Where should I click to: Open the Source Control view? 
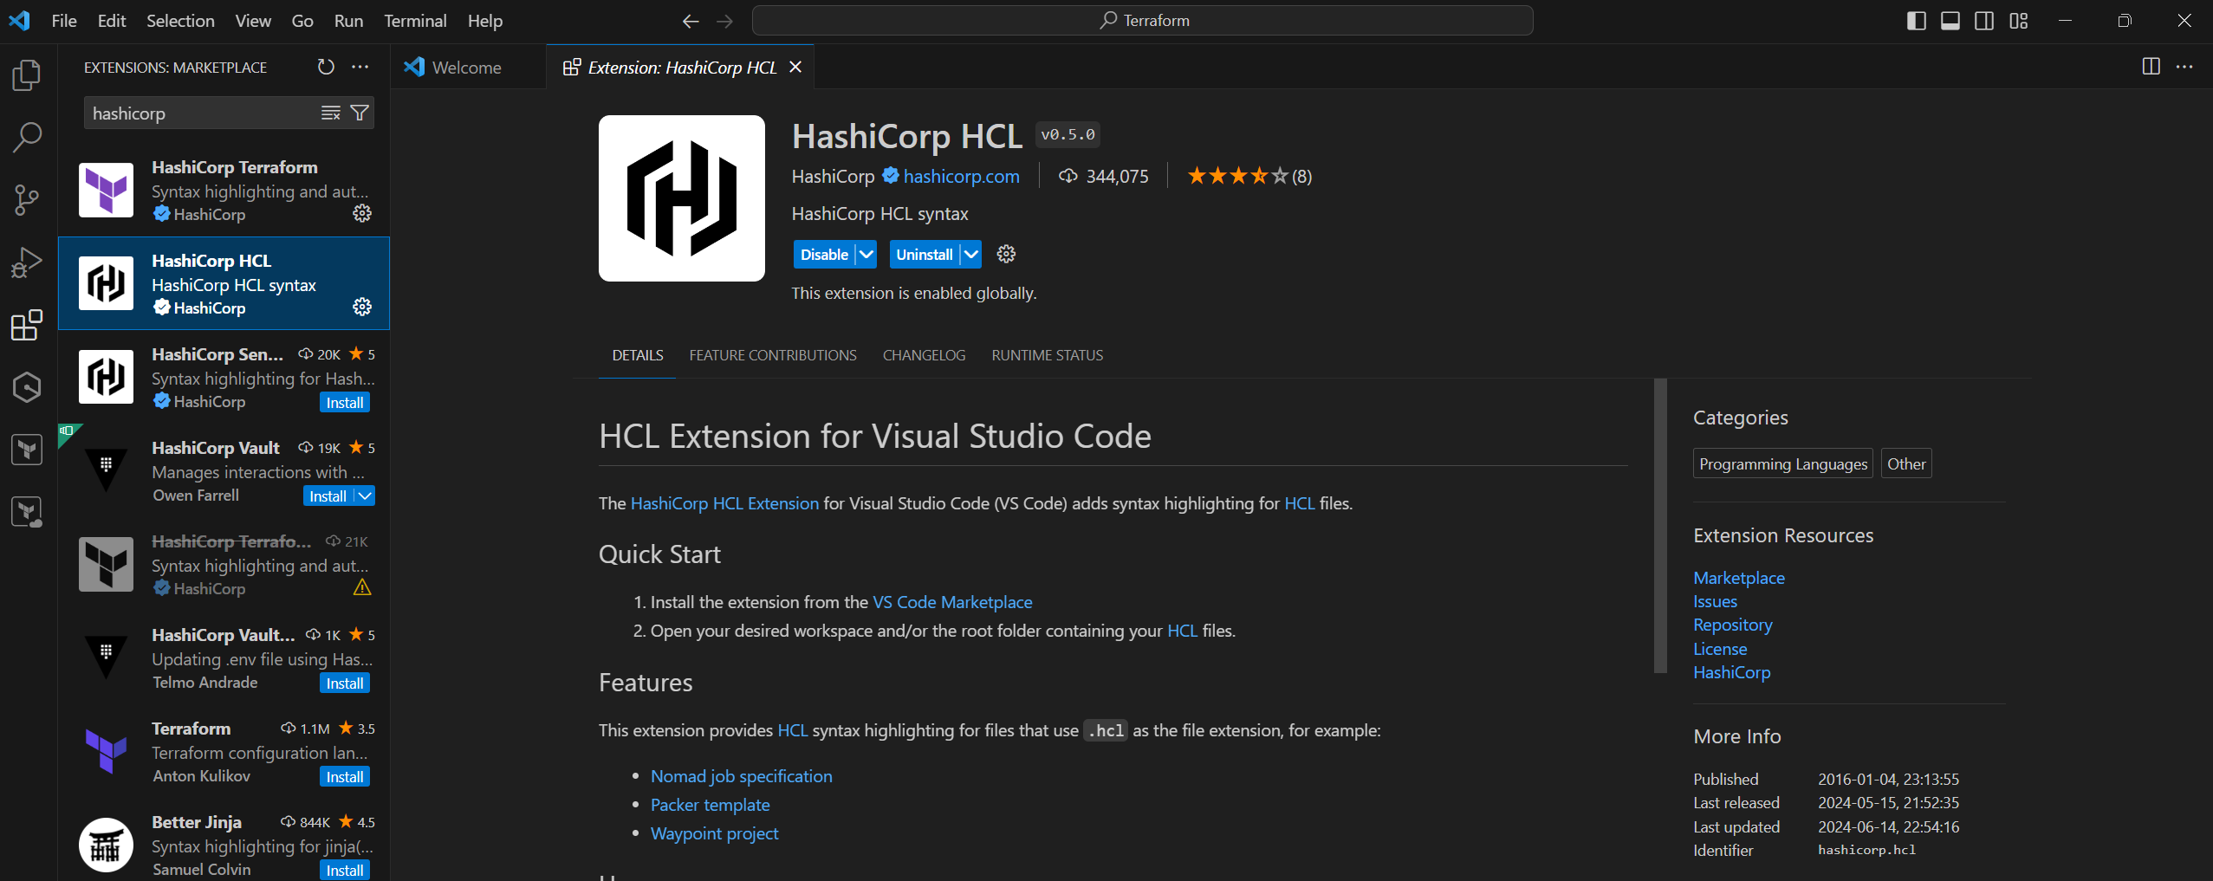pos(27,200)
